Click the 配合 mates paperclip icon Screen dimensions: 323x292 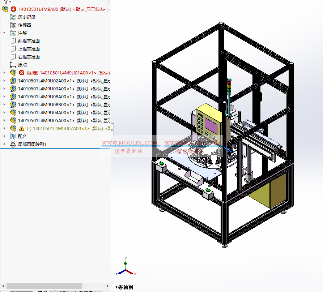13,136
